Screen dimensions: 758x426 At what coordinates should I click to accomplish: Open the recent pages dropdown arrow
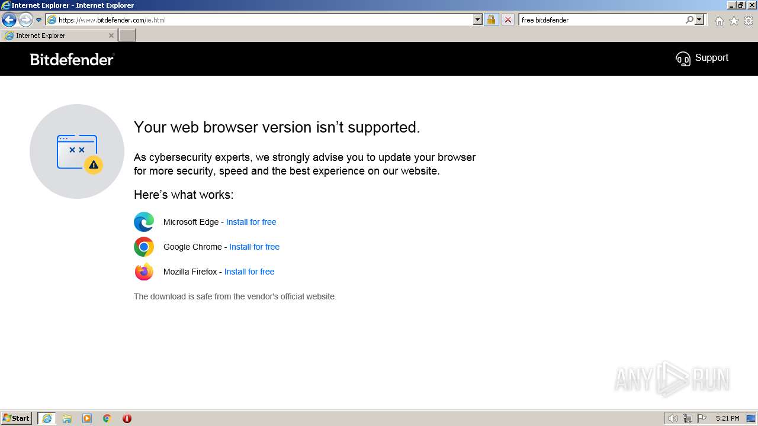click(x=38, y=20)
